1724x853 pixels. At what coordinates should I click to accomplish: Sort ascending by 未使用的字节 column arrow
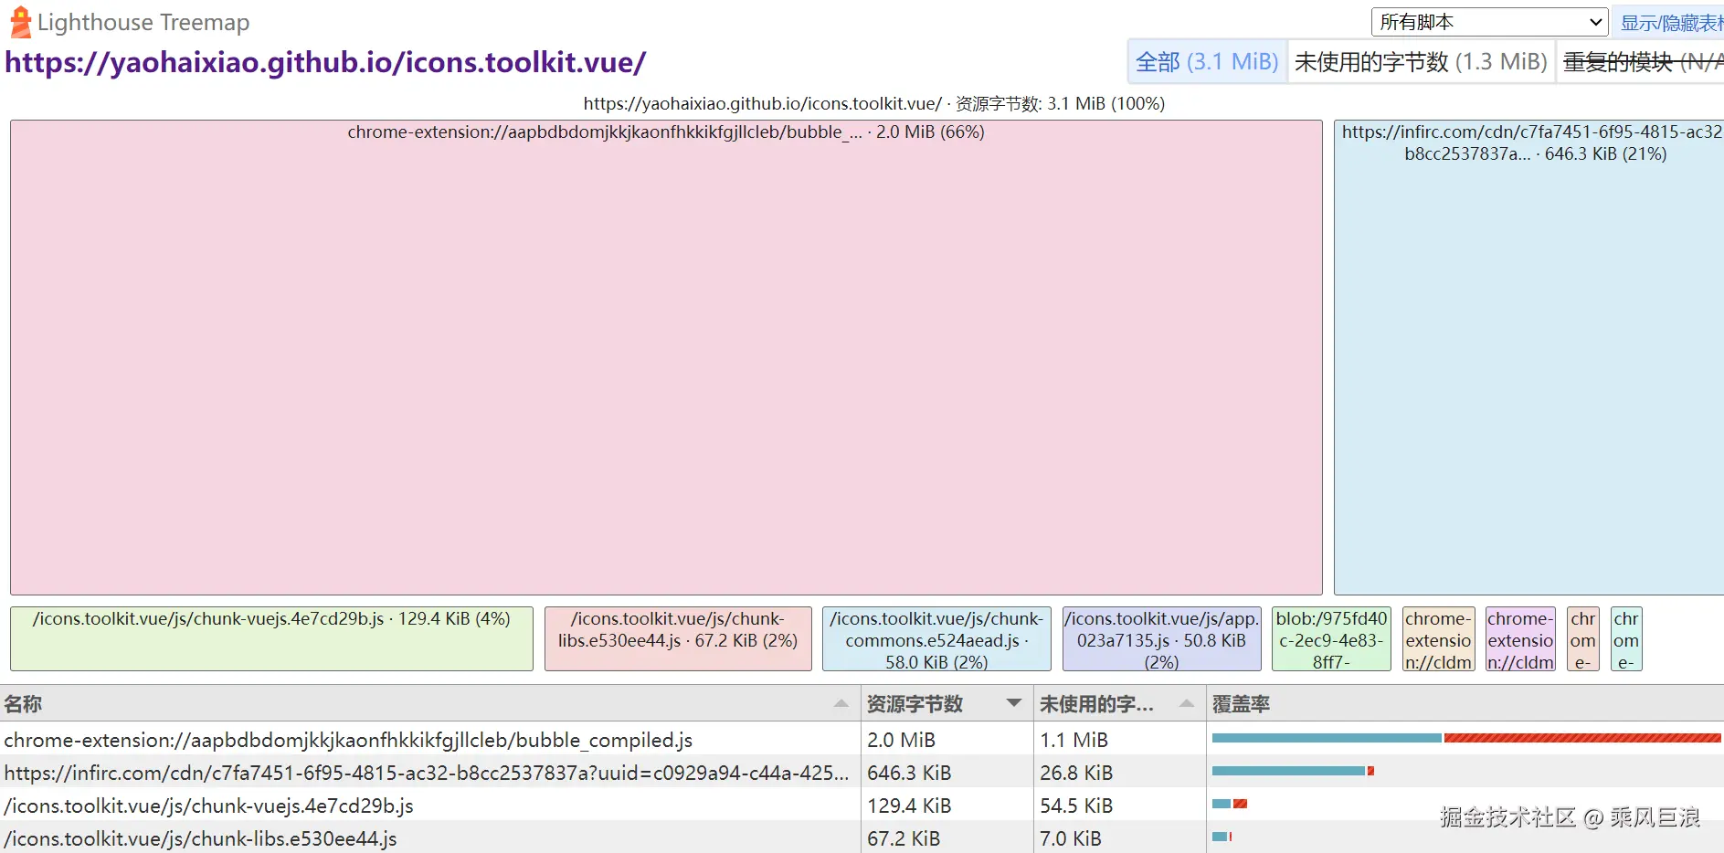click(x=1187, y=703)
